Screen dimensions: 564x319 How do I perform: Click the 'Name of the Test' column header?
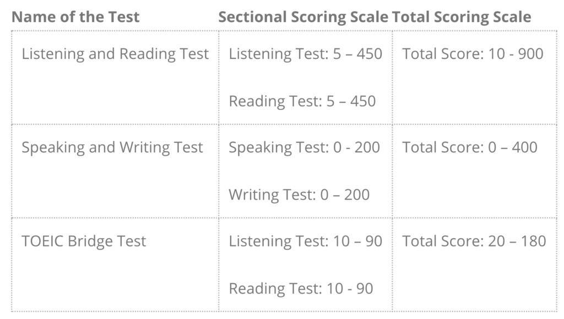[75, 17]
